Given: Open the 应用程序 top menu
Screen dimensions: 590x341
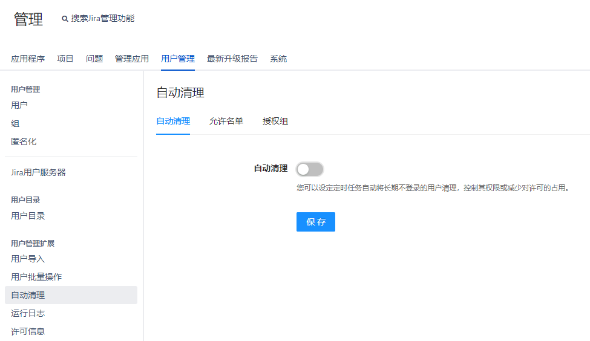Looking at the screenshot, I should coord(28,59).
